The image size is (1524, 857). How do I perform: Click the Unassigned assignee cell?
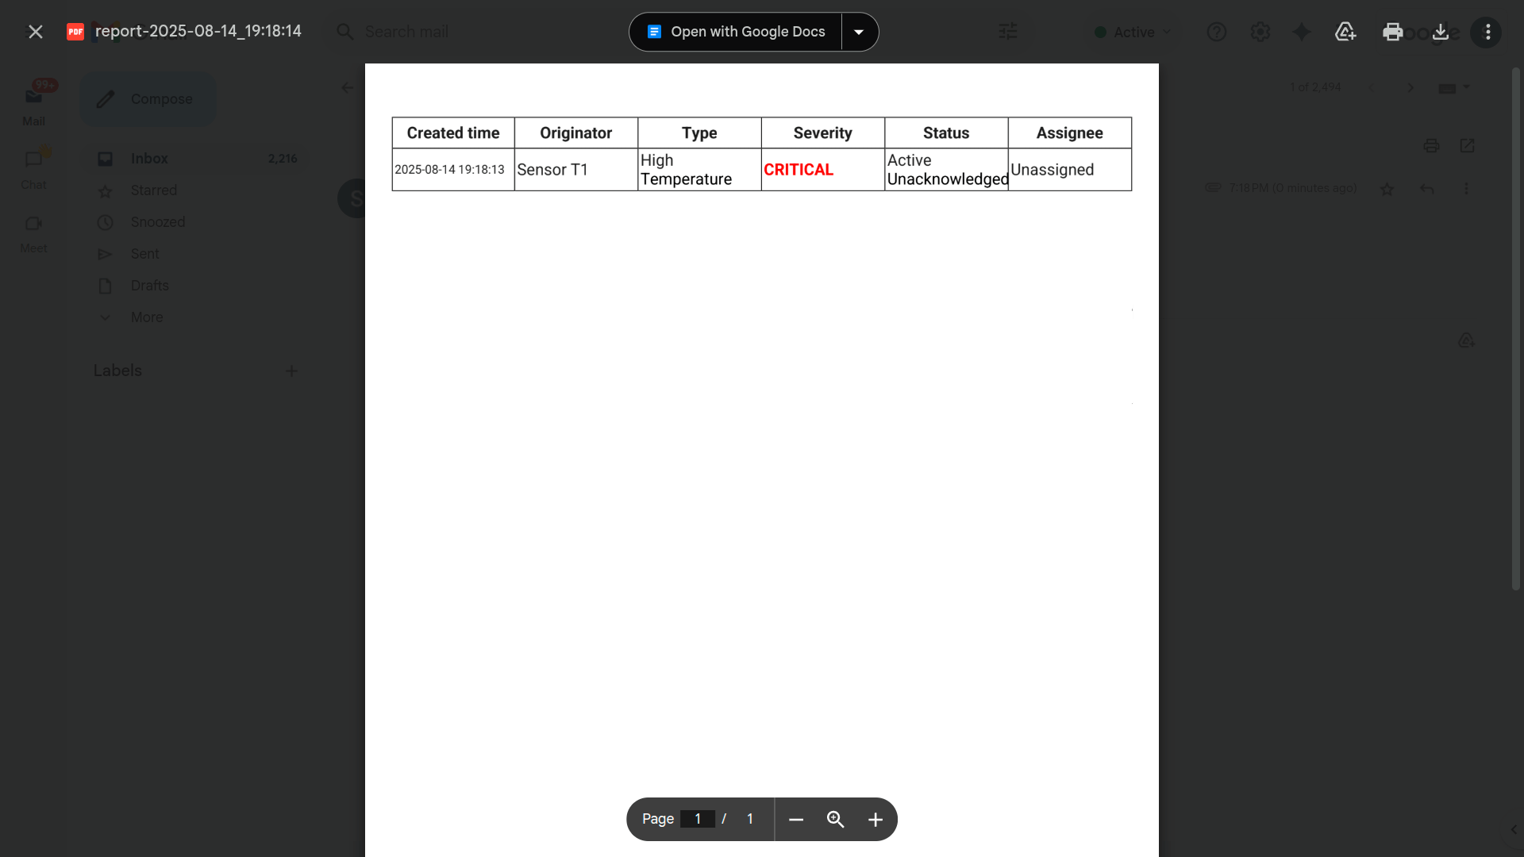click(x=1052, y=170)
